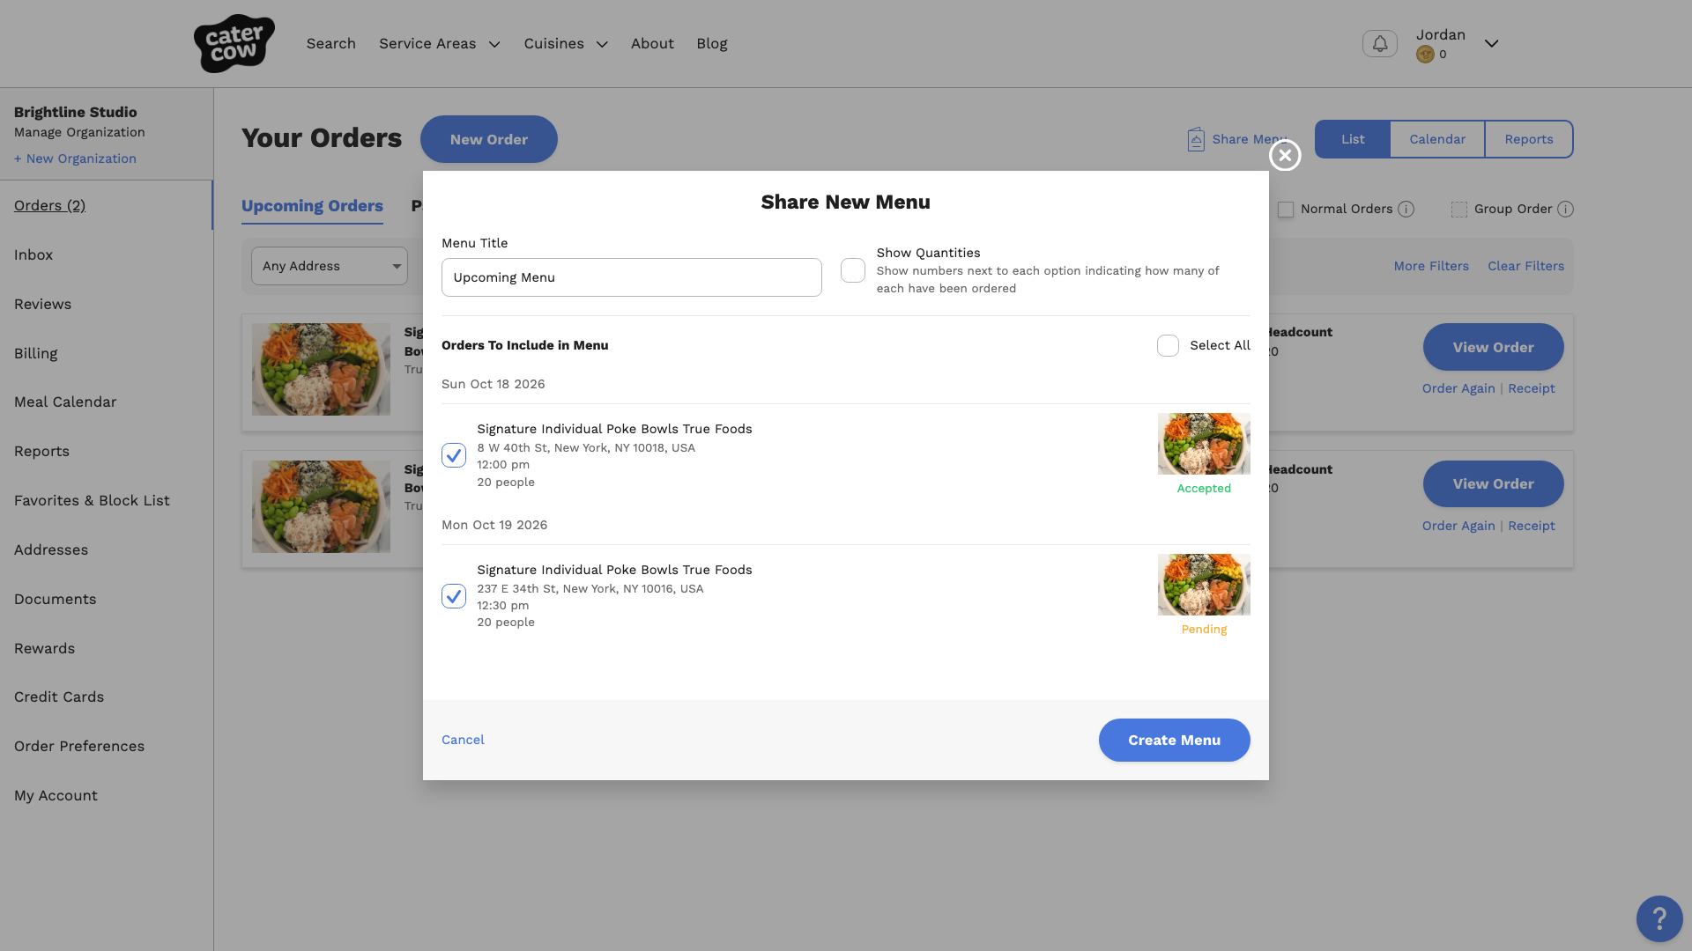Switch to the Calendar view tab

coord(1437,139)
